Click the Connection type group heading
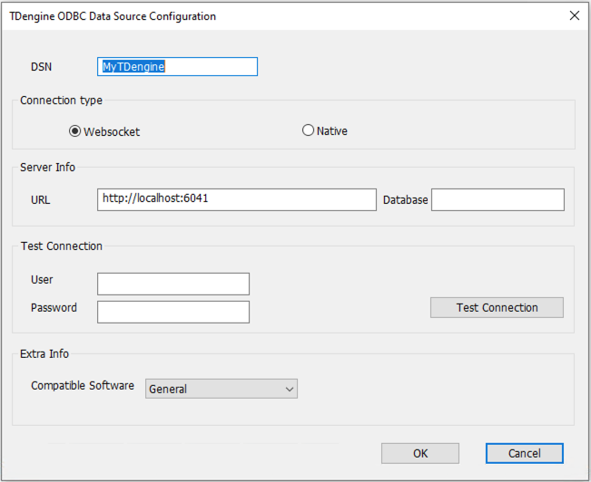This screenshot has height=482, width=591. point(61,101)
